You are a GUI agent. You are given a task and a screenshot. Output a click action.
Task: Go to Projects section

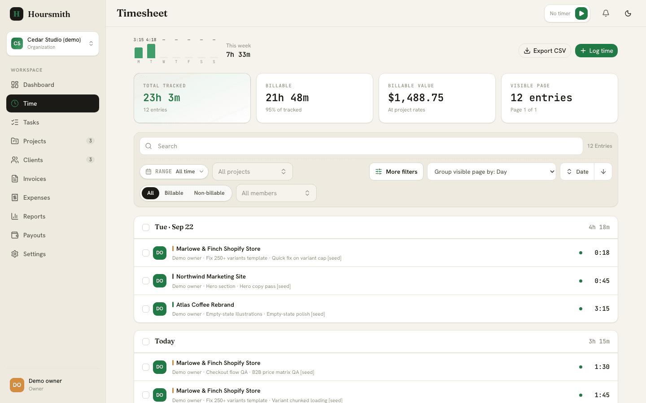52,141
